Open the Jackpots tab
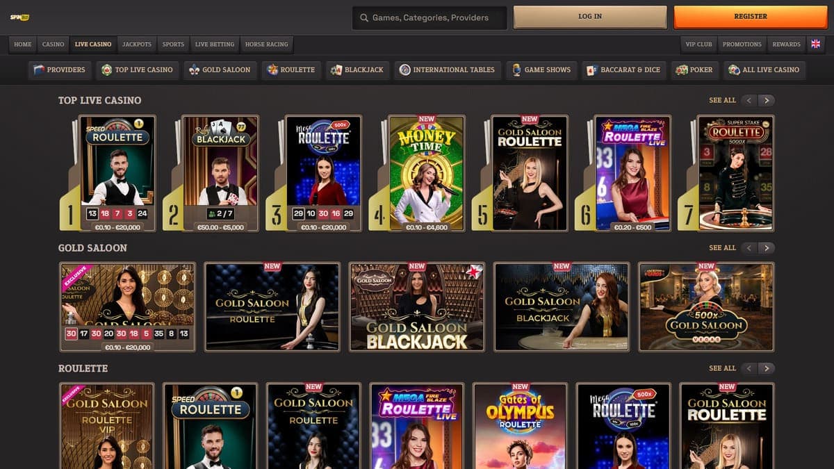Image resolution: width=834 pixels, height=469 pixels. pos(137,44)
